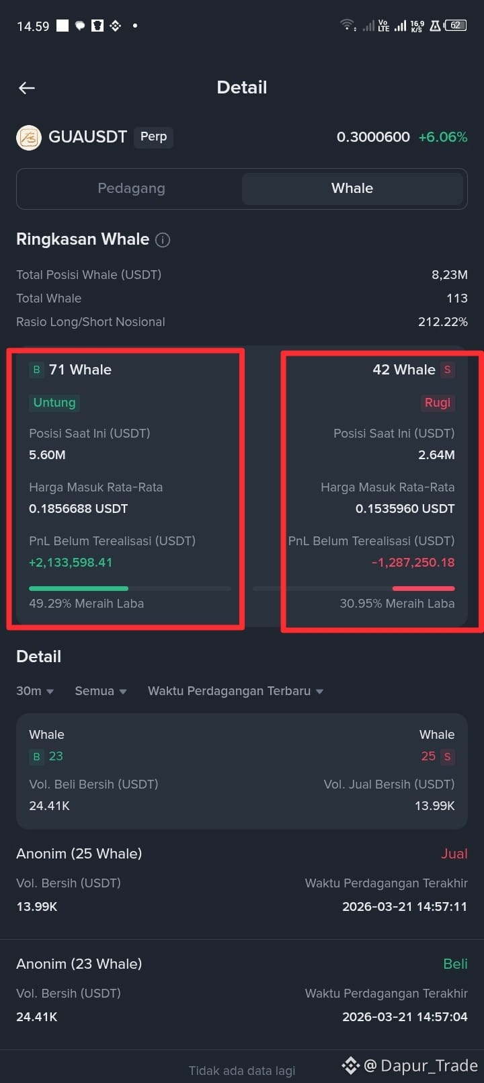
Task: Open the 30m timeframe dropdown
Action: point(35,691)
